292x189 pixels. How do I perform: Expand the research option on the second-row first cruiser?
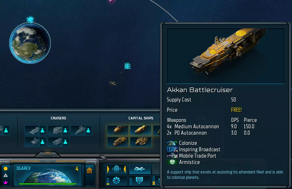pos(43,142)
